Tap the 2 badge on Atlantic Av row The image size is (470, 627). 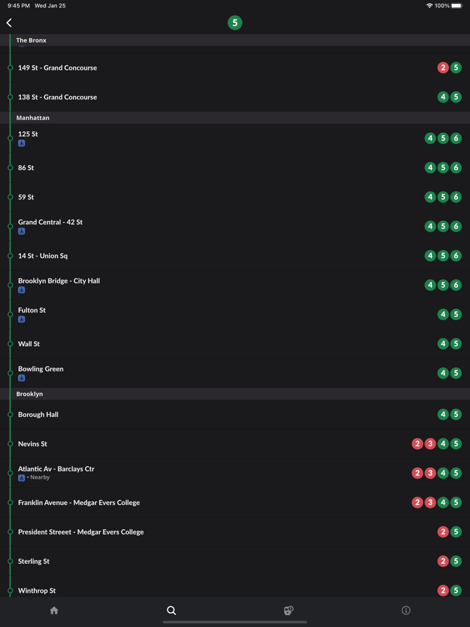[x=417, y=473]
